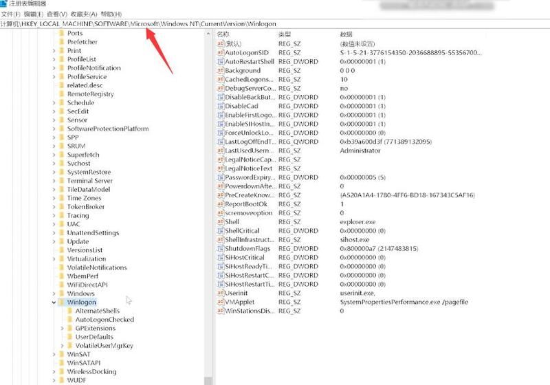Click the Winlogon folder icon in tree

[60, 302]
